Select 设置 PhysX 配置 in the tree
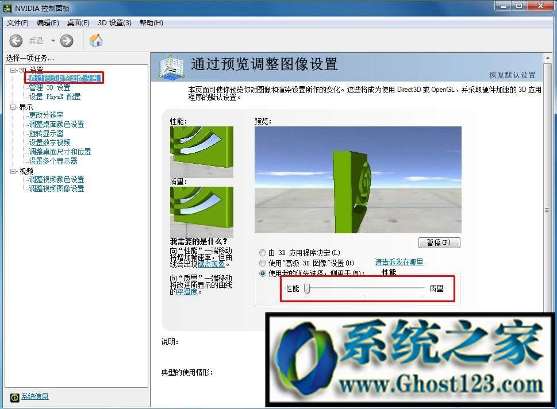Screen dimensions: 557x409 [55, 97]
